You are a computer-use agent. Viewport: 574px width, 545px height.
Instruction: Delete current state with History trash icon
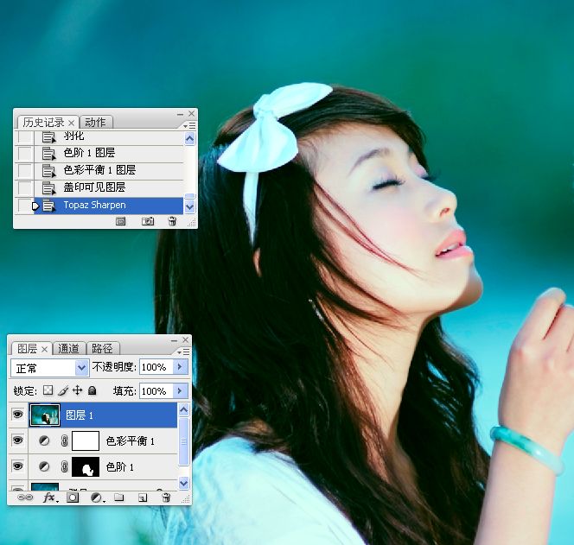click(x=172, y=221)
